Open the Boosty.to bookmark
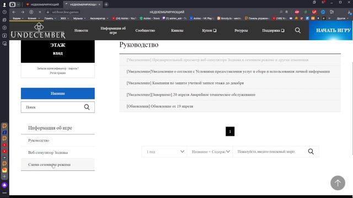This screenshot has height=198, width=353. (x=229, y=18)
